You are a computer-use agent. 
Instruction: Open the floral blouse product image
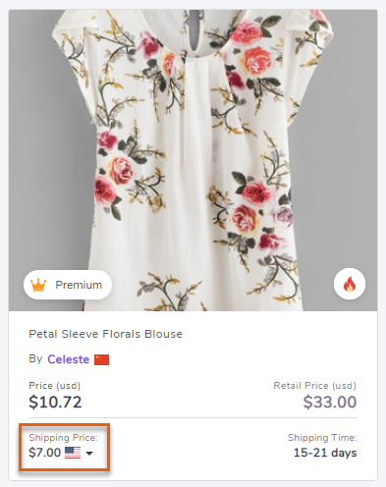[193, 160]
